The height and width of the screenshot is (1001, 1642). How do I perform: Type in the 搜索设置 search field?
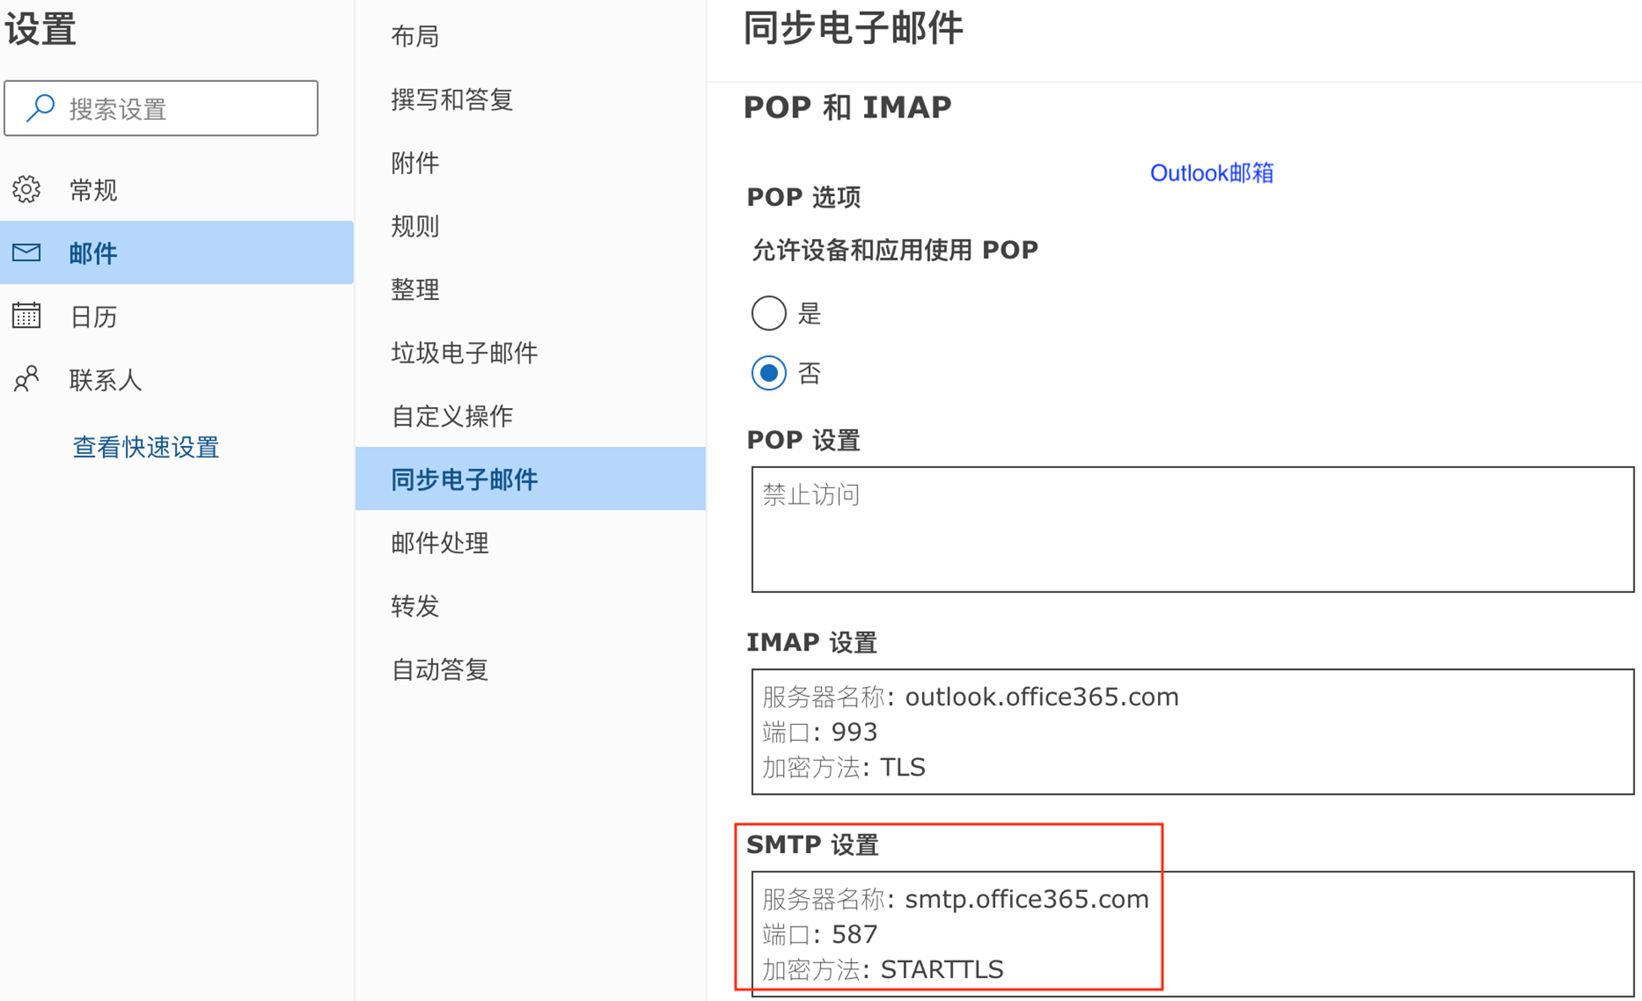click(x=186, y=108)
